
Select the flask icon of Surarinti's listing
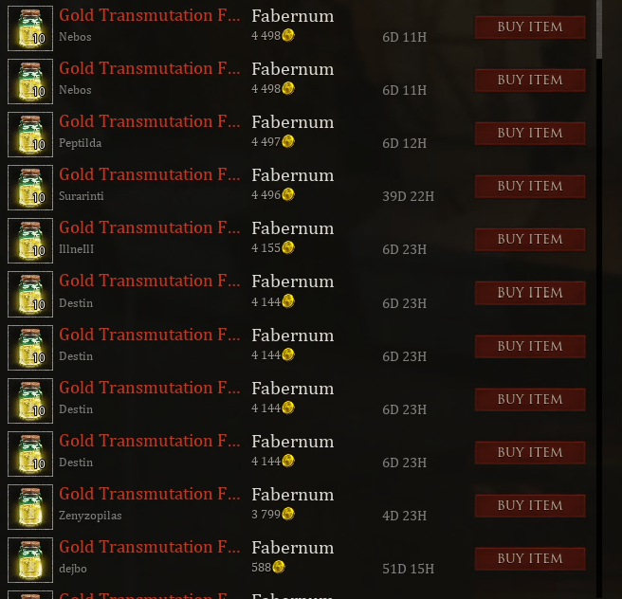[x=30, y=188]
